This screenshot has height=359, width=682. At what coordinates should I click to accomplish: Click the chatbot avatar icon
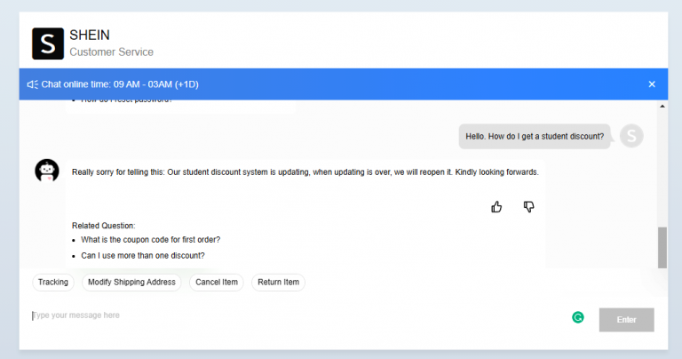(47, 171)
